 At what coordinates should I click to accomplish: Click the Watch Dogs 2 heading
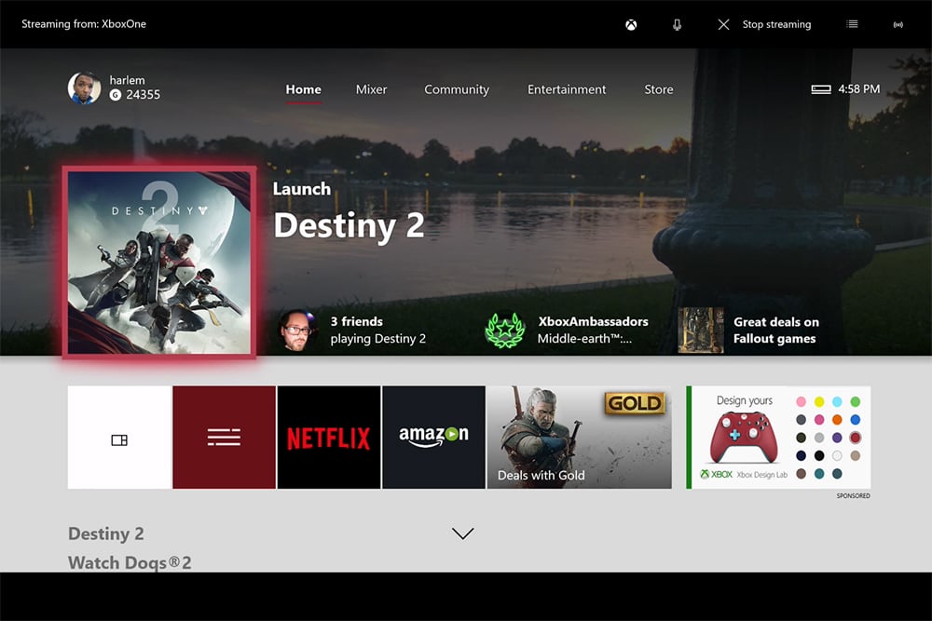click(x=130, y=562)
